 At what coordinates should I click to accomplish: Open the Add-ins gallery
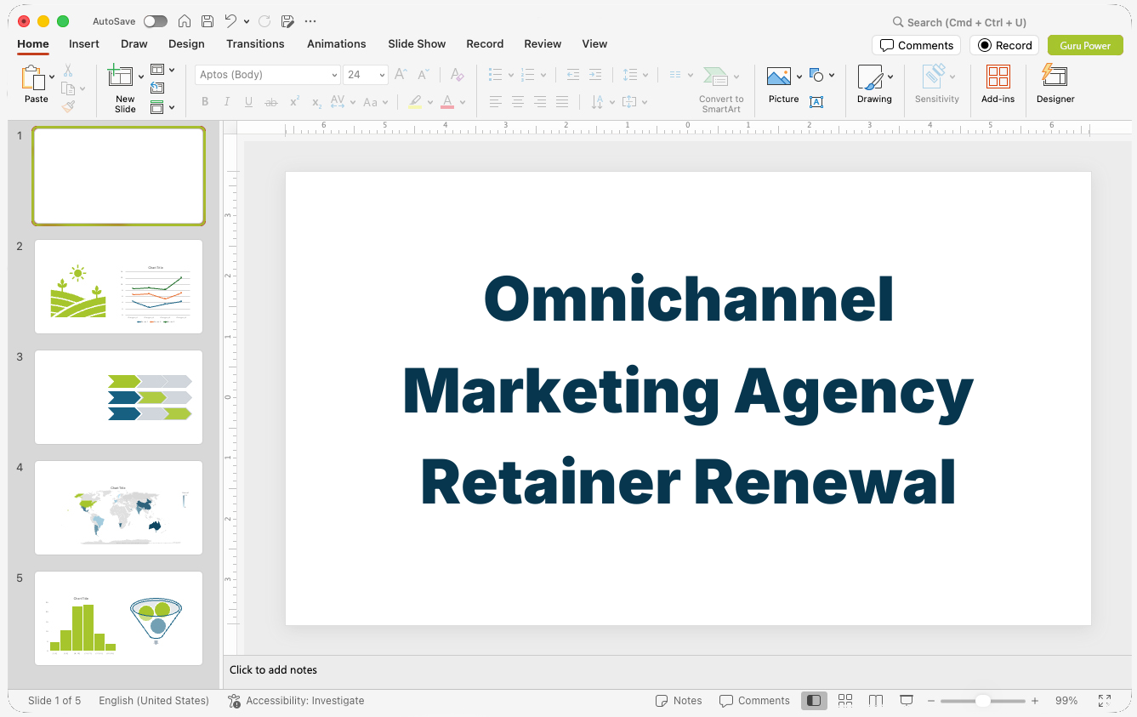pyautogui.click(x=998, y=85)
